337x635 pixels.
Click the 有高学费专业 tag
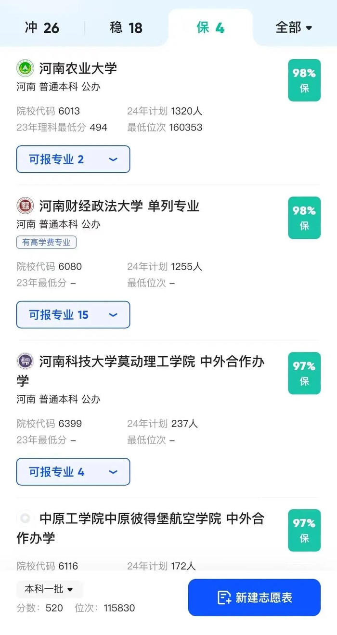(x=46, y=242)
